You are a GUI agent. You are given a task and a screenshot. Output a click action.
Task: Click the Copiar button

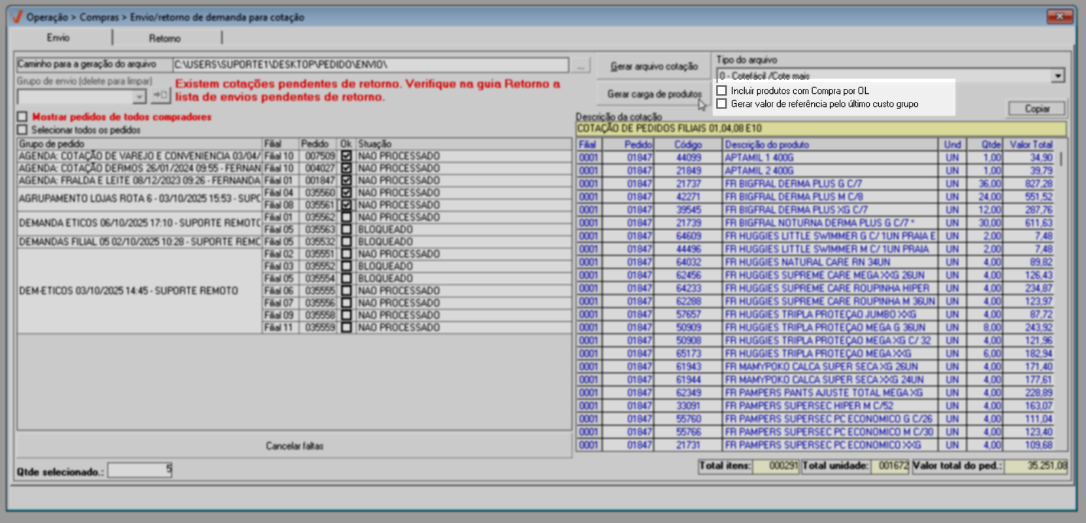(1036, 108)
